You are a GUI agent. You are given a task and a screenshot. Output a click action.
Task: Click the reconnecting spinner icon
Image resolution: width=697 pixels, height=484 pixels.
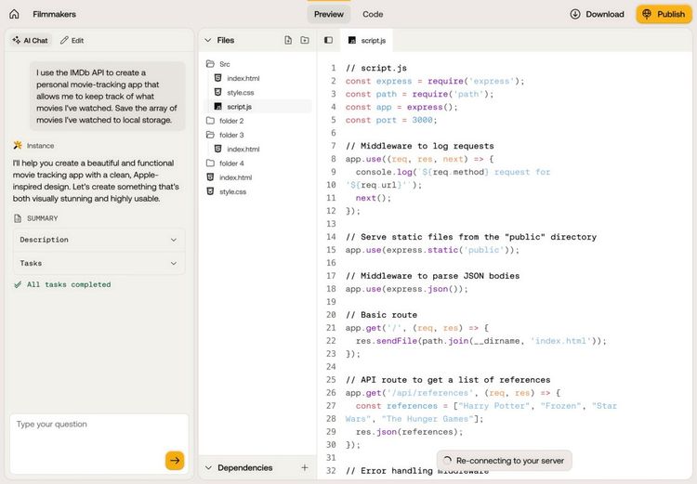tap(447, 461)
